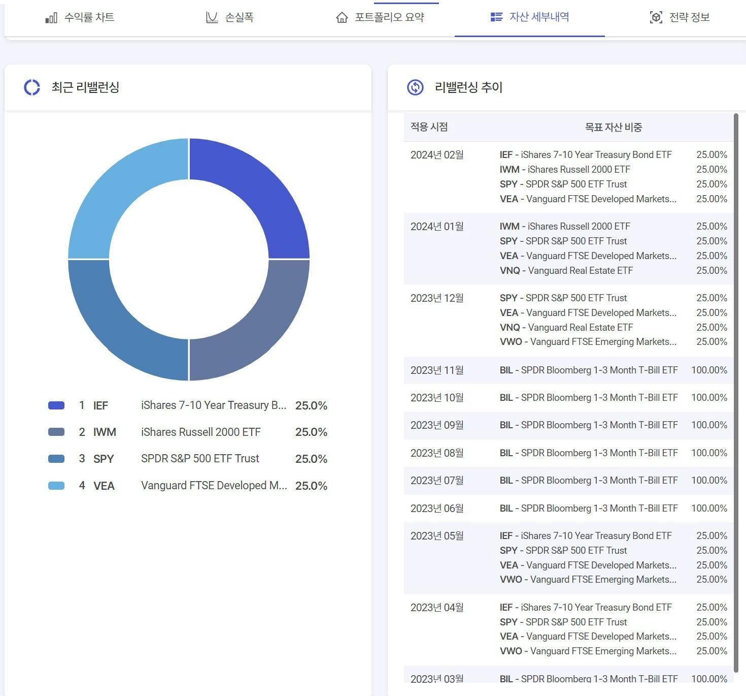This screenshot has height=696, width=746.
Task: Select the 2023년 08월 row
Action: point(569,453)
